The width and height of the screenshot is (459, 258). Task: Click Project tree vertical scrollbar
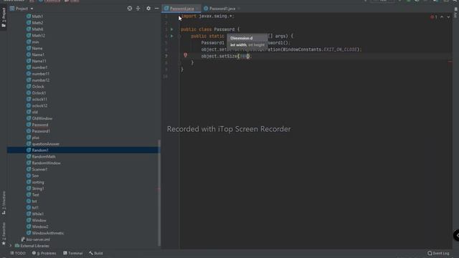pyautogui.click(x=159, y=193)
